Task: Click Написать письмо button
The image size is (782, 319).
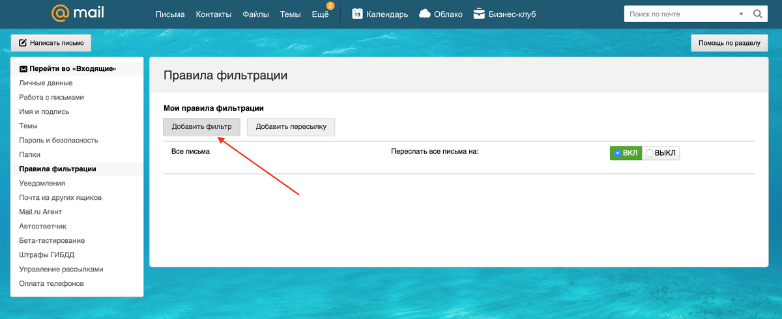Action: click(51, 43)
